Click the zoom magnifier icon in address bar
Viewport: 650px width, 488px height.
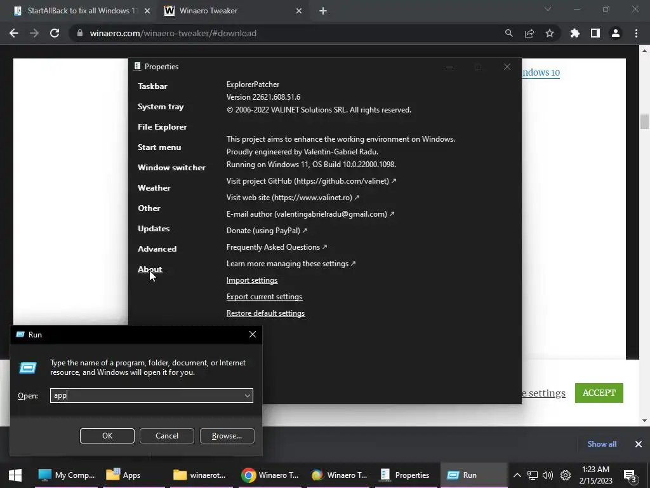508,33
